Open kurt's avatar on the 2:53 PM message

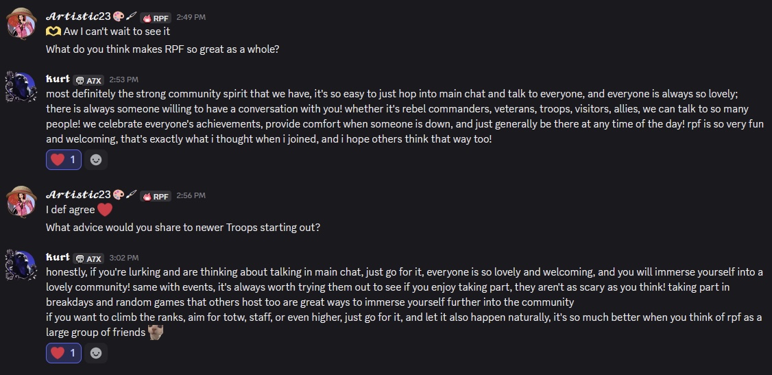[21, 87]
